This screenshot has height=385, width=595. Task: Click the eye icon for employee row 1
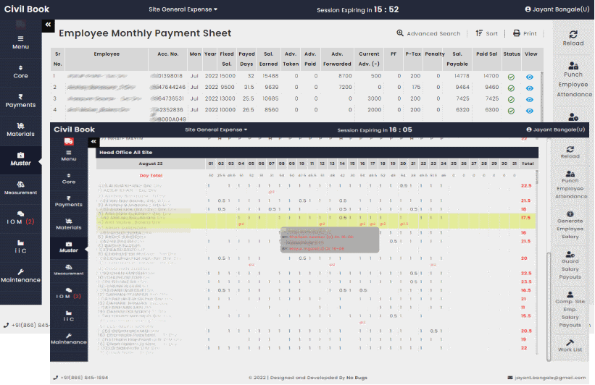[530, 76]
